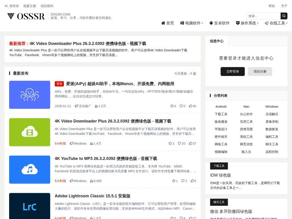Select the 编程工具 category

click(x=272, y=137)
